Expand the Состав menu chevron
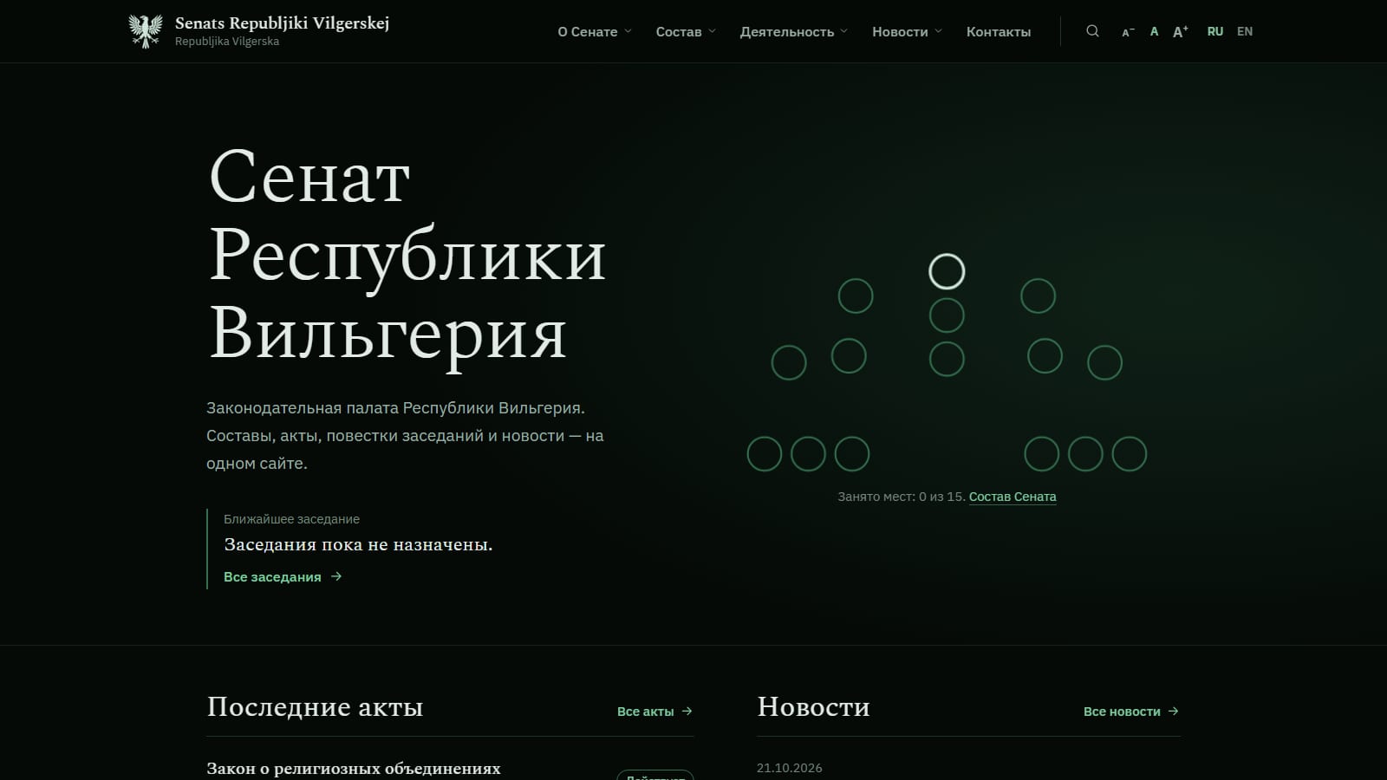The width and height of the screenshot is (1387, 780). point(712,31)
